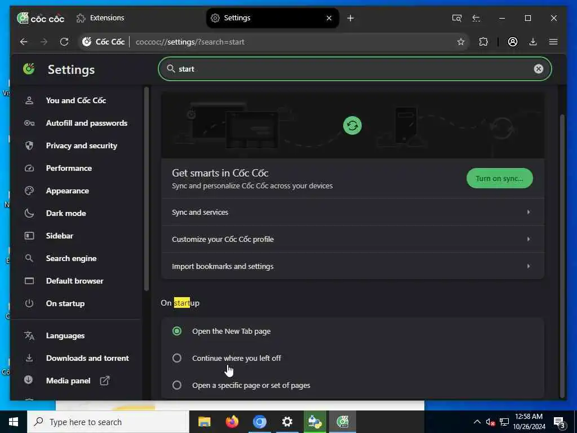Open the profile account icon
The width and height of the screenshot is (577, 433).
513,42
